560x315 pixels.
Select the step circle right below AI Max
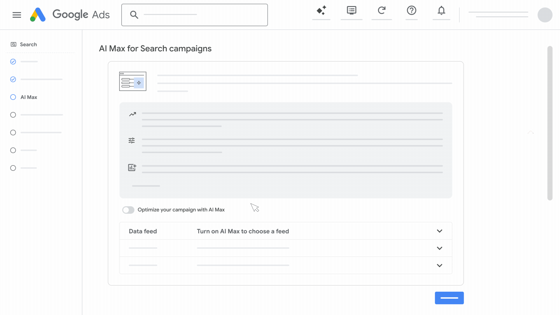point(13,115)
